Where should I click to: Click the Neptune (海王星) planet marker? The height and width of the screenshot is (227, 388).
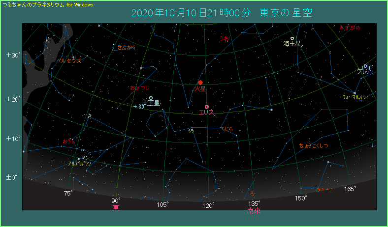tap(292, 38)
